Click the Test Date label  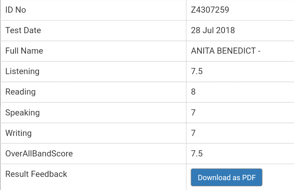pyautogui.click(x=23, y=30)
